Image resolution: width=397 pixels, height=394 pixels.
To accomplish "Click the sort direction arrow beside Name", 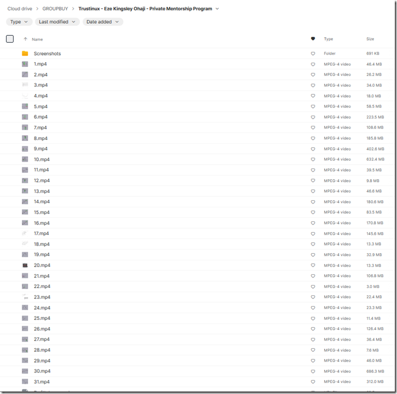I will pos(25,39).
